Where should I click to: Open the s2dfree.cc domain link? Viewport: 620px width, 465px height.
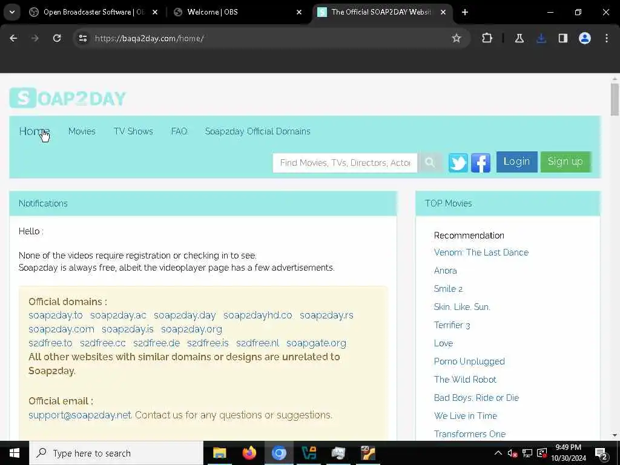[103, 343]
